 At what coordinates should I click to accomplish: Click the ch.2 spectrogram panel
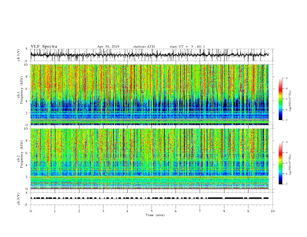152,159
